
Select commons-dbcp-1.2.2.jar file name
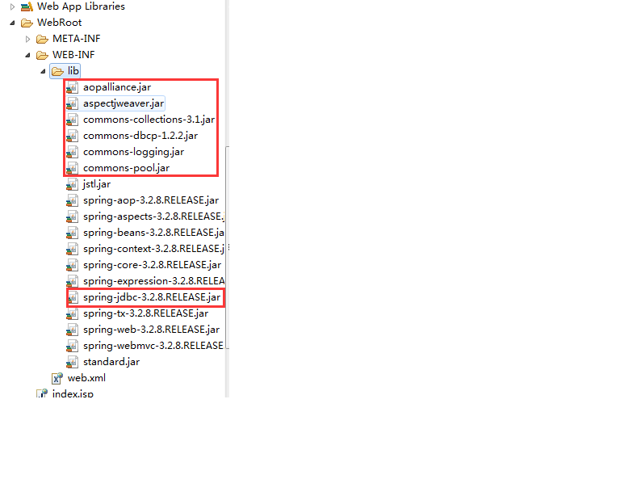click(140, 136)
